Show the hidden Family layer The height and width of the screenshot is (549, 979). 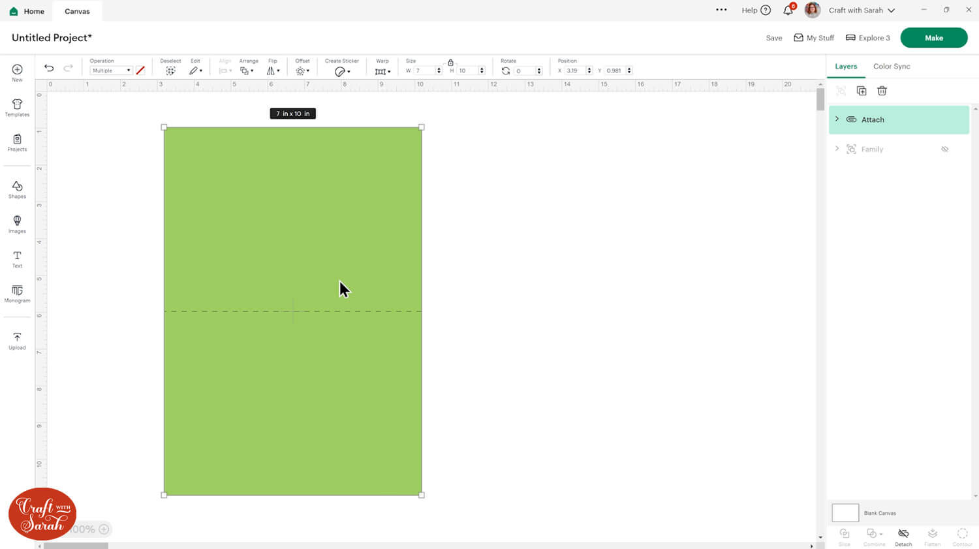[x=944, y=149]
